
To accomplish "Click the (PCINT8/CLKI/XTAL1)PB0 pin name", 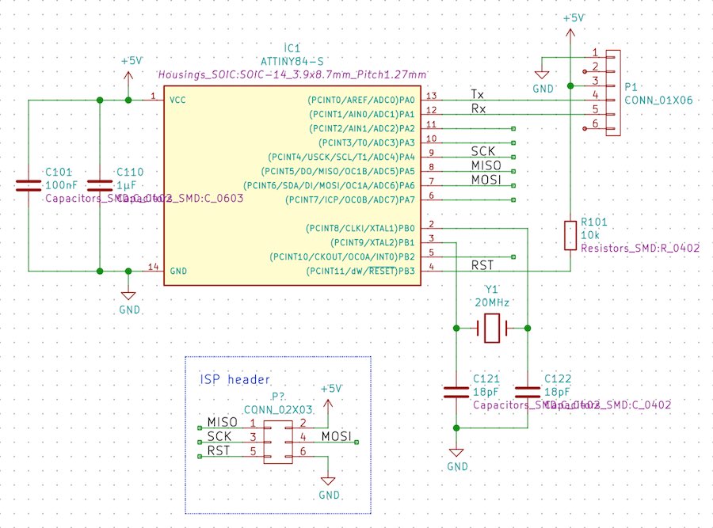I will [360, 228].
